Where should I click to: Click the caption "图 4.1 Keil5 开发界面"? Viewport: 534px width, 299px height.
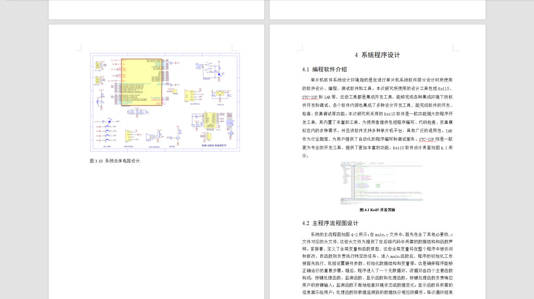pos(378,210)
